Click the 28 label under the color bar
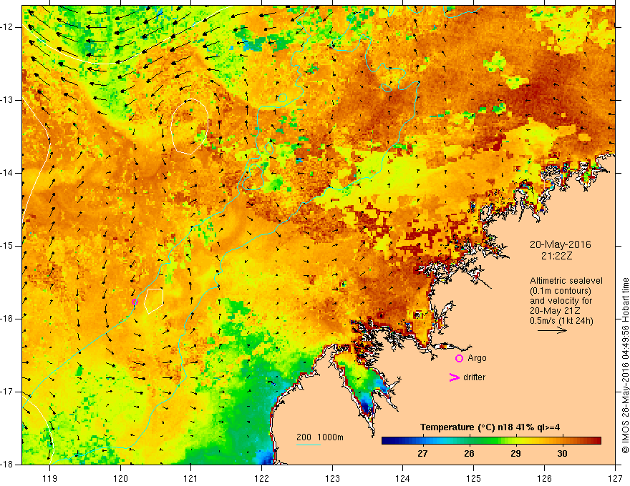Viewport: 630px width, 486px height. 469,454
